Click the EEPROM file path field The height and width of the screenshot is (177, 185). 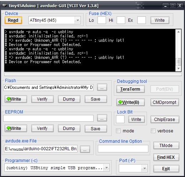[48, 118]
